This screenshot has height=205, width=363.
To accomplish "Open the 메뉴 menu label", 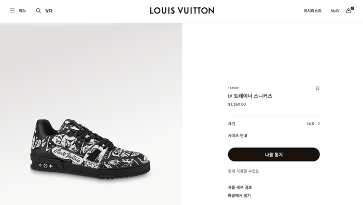I will (x=22, y=11).
